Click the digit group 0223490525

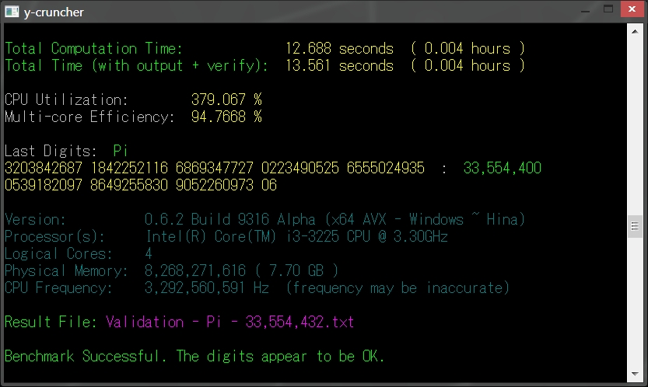(300, 168)
